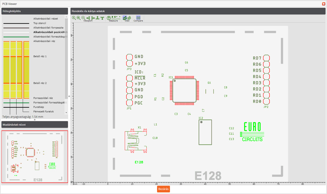Open the measure help question icon
The image size is (327, 194).
click(x=109, y=18)
